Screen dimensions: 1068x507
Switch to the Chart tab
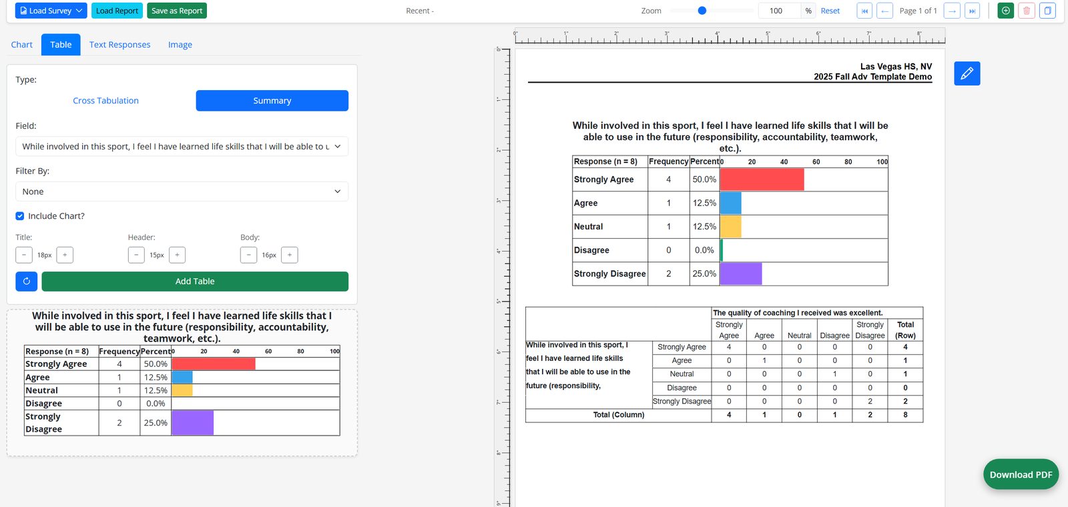tap(22, 45)
